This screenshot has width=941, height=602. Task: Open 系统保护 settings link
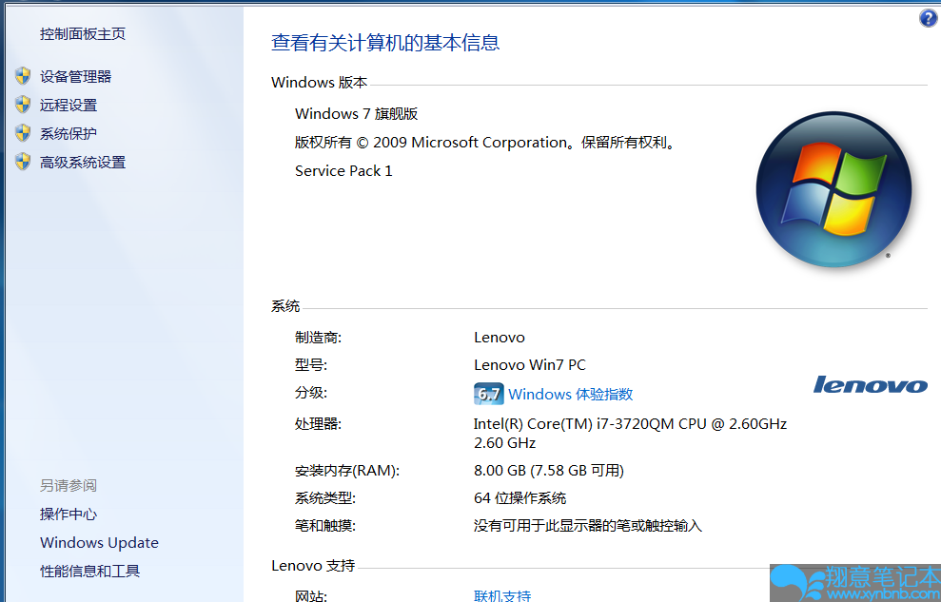pyautogui.click(x=69, y=134)
